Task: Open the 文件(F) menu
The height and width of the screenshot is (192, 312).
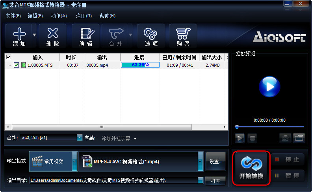Action: coord(13,16)
